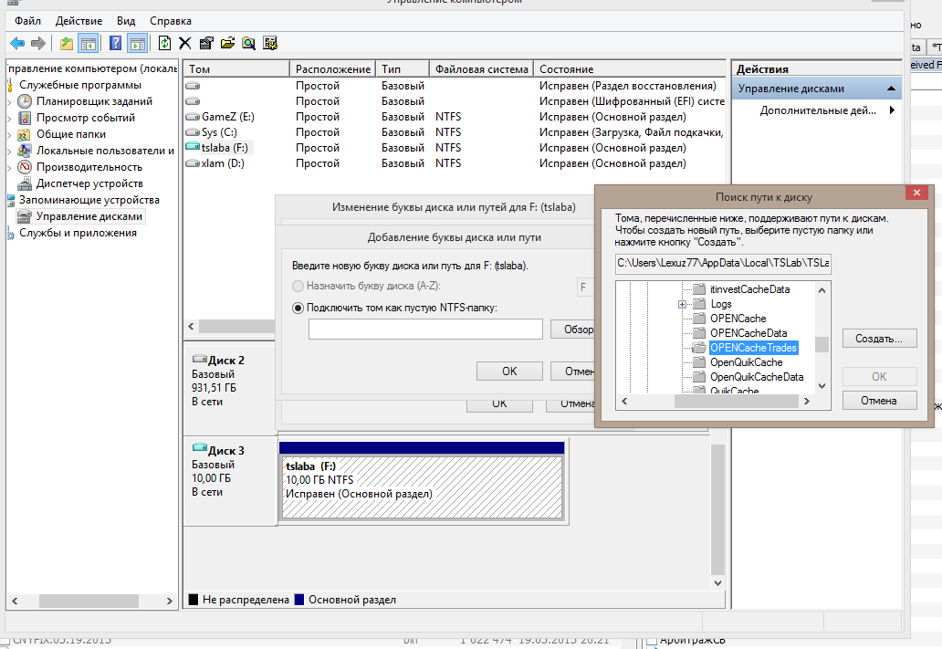Click the black X delete toolbar icon
The width and height of the screenshot is (942, 649).
tap(185, 43)
